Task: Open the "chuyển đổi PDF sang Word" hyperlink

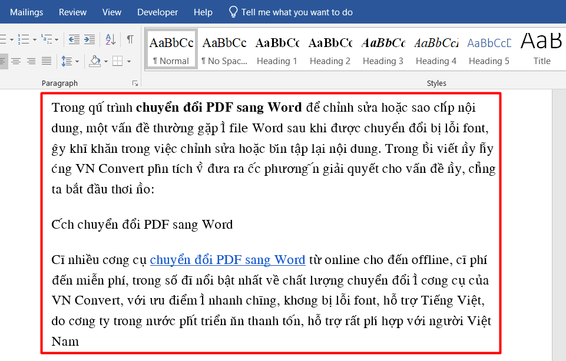Action: click(227, 260)
